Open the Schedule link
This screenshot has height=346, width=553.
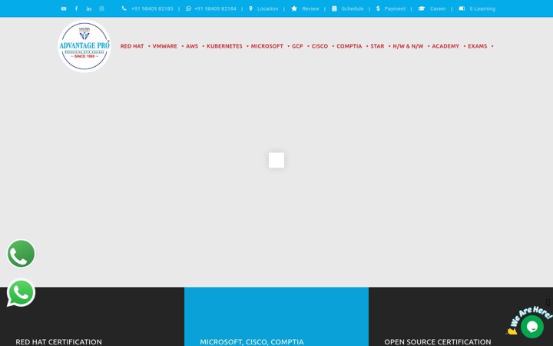tap(353, 8)
